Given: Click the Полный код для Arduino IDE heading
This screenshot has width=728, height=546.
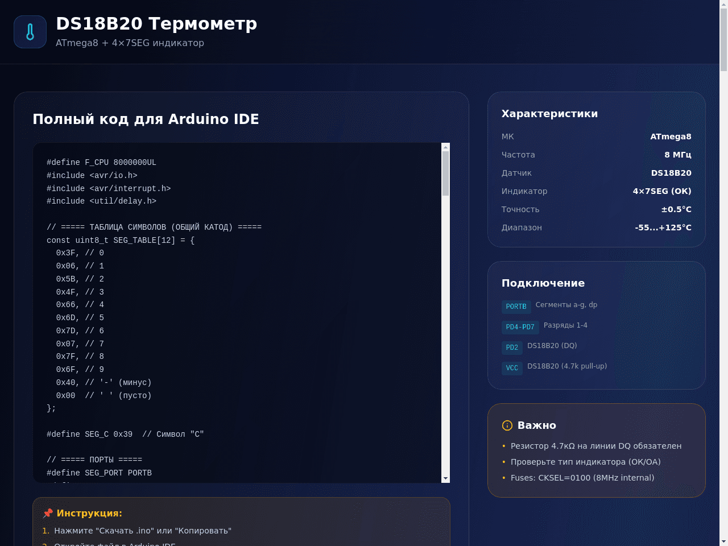Looking at the screenshot, I should [x=146, y=119].
